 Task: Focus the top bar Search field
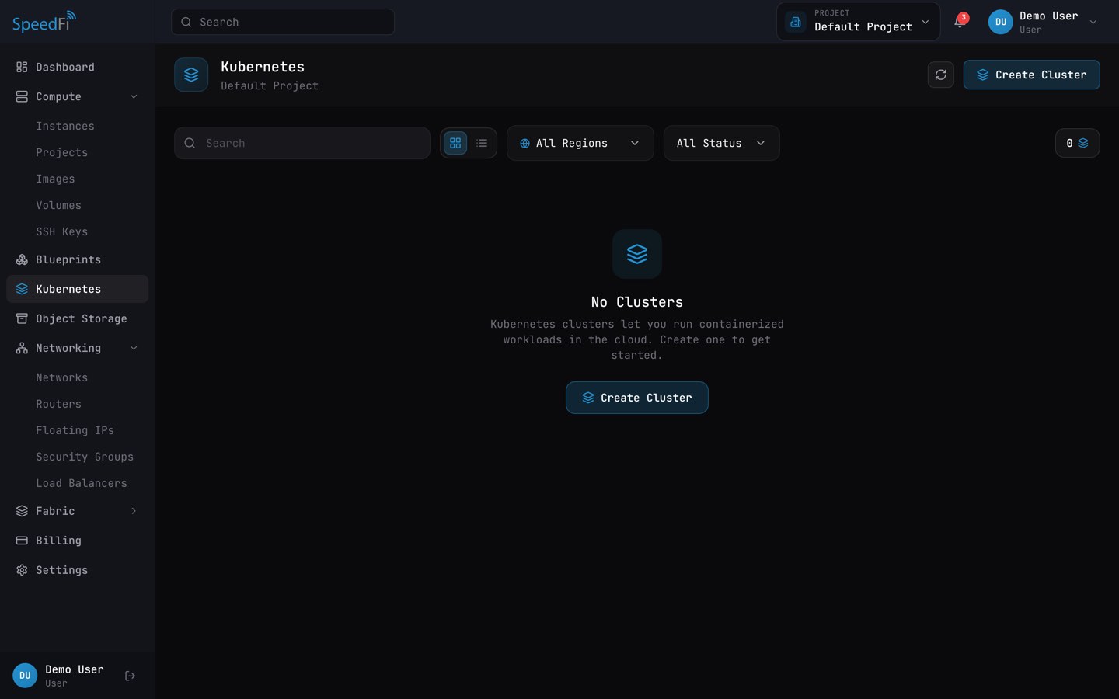click(x=283, y=22)
